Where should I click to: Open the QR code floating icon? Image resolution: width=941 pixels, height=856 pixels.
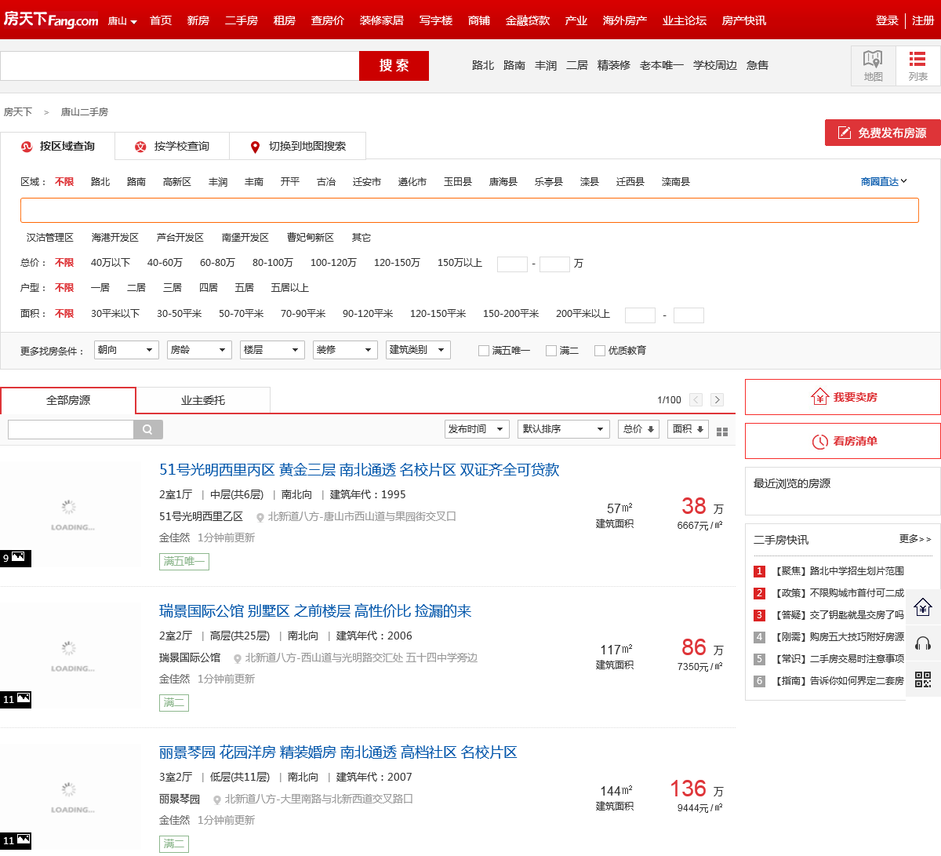(x=923, y=679)
